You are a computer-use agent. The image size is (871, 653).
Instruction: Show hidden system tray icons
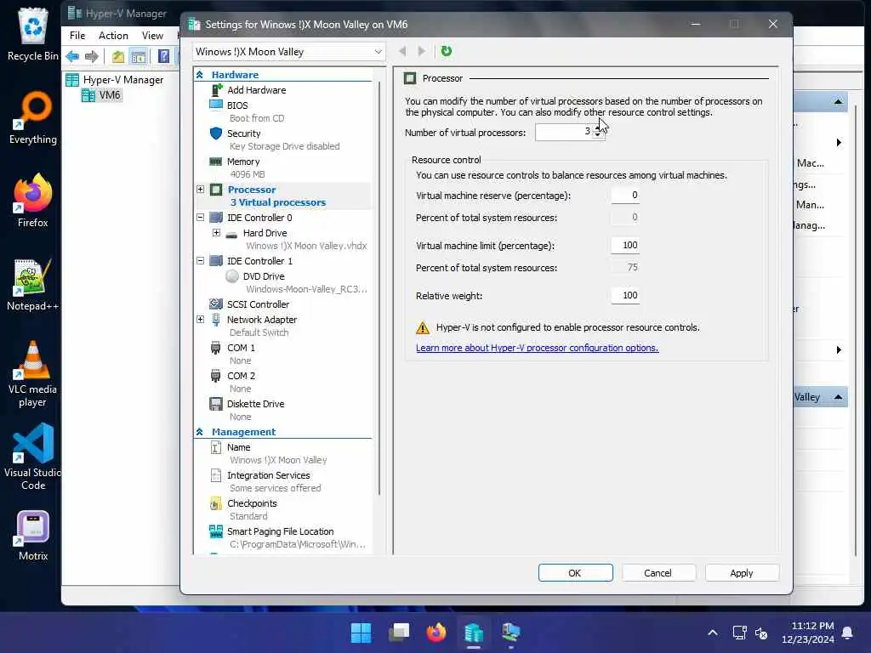tap(713, 633)
